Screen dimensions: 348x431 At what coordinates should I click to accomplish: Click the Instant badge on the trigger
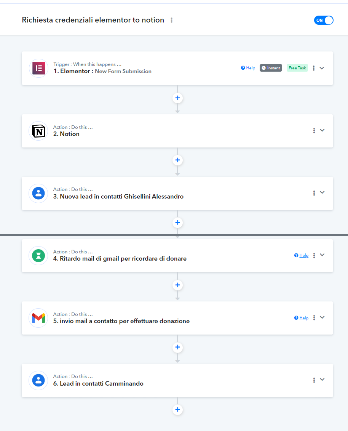(271, 68)
